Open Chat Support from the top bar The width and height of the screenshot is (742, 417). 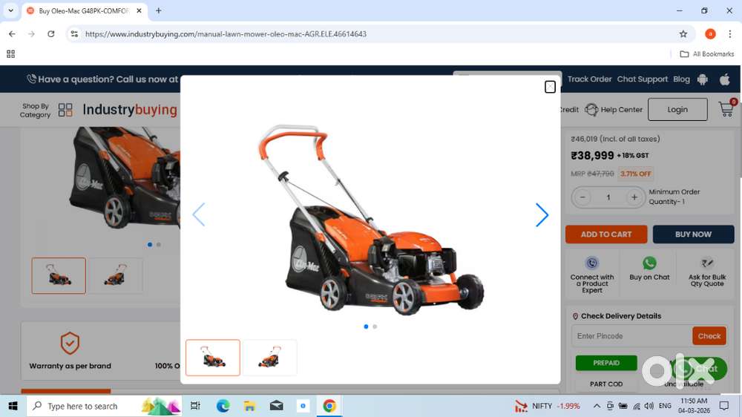click(642, 79)
